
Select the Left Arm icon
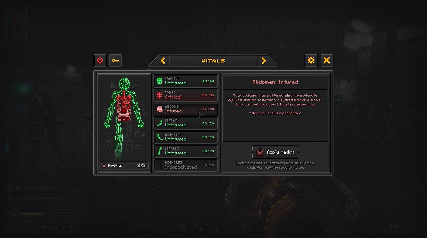[x=160, y=123]
